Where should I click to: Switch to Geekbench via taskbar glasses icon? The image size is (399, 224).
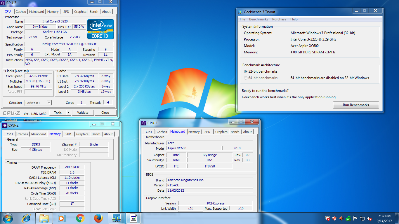tap(117, 218)
